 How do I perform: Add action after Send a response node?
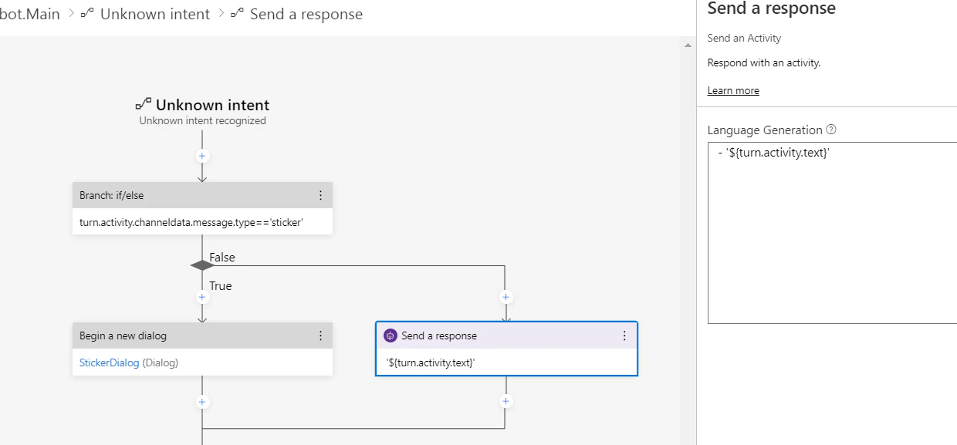tap(506, 401)
